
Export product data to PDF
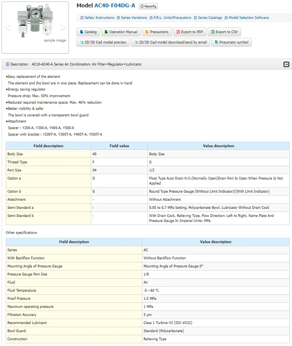pos(190,32)
